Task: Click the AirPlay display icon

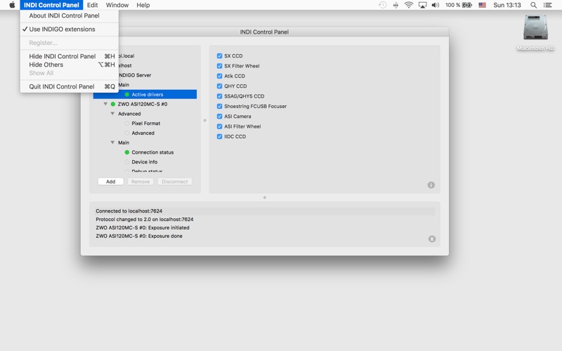Action: [422, 5]
